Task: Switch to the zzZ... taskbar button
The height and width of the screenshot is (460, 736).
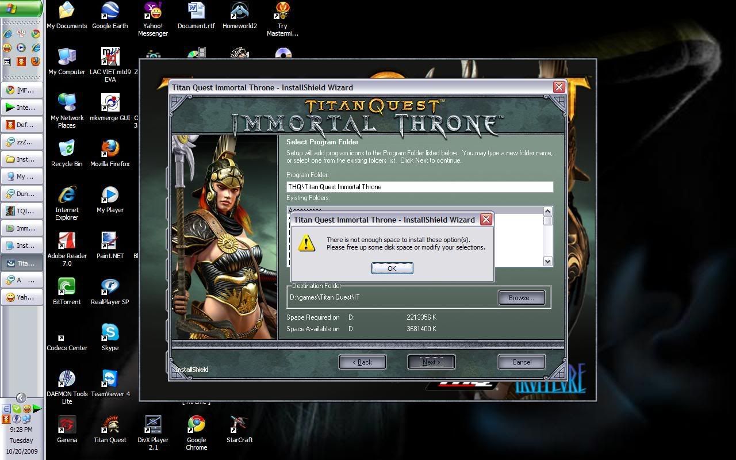Action: pyautogui.click(x=21, y=142)
